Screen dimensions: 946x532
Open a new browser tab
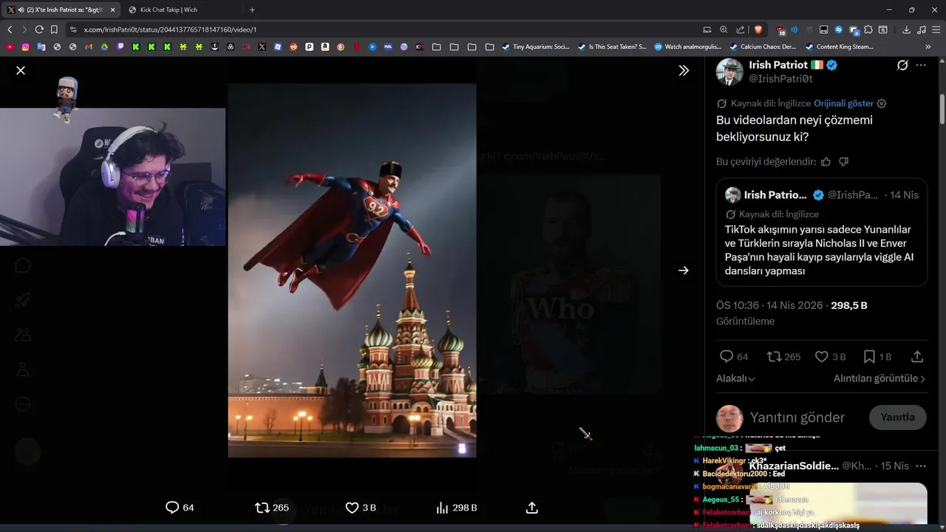[x=252, y=10]
